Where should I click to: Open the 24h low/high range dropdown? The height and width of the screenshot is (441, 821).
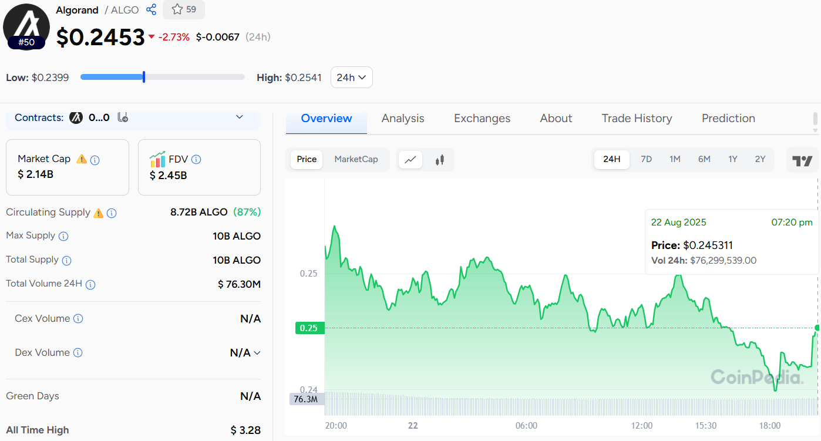pos(351,77)
